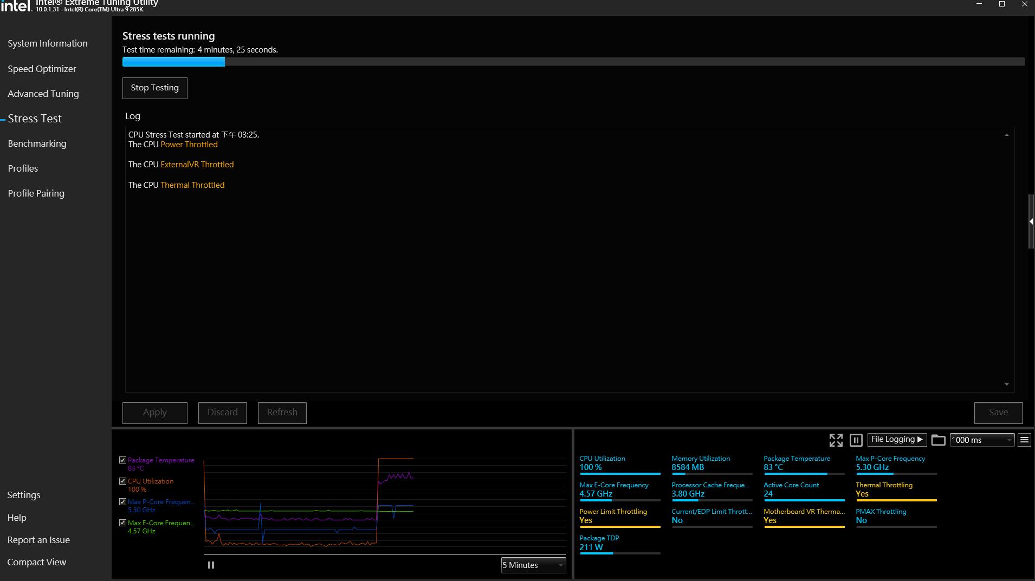Disable Max P-Core Frequency graph line
The height and width of the screenshot is (581, 1035).
click(122, 502)
